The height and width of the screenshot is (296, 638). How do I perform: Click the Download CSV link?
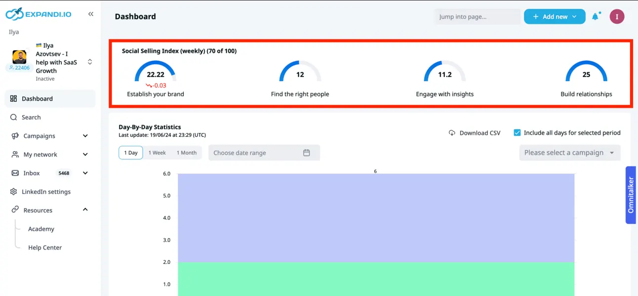[x=475, y=133]
